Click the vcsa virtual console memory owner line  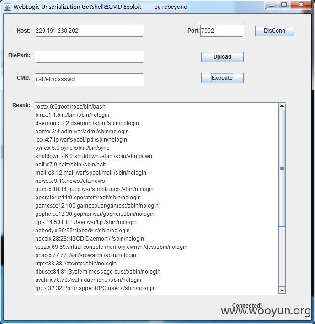[x=111, y=247]
